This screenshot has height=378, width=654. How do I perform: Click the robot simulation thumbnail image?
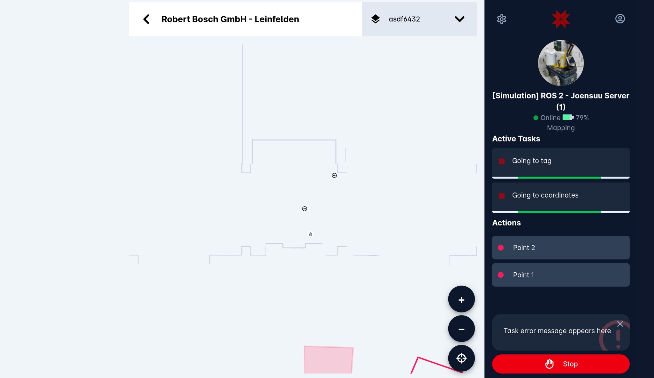pyautogui.click(x=561, y=63)
